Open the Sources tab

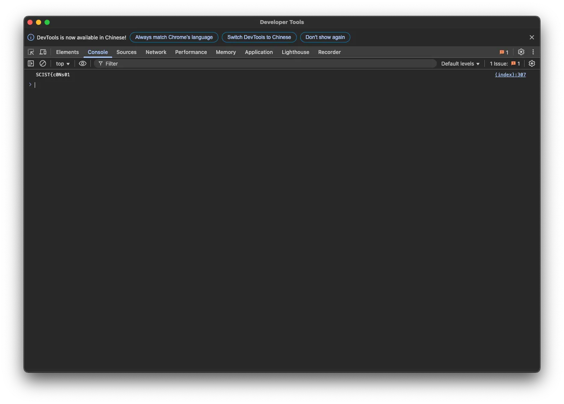pyautogui.click(x=126, y=52)
